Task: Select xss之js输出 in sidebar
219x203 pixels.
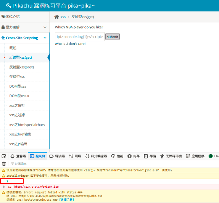Action: tap(18, 144)
